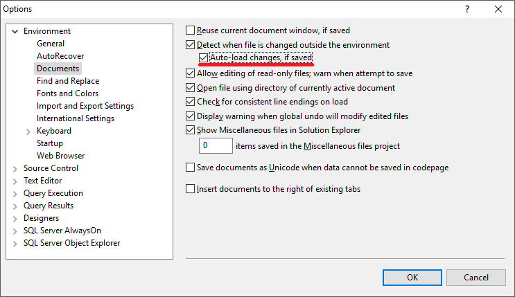Expand the Text Editor node
Image resolution: width=515 pixels, height=297 pixels.
[15, 181]
